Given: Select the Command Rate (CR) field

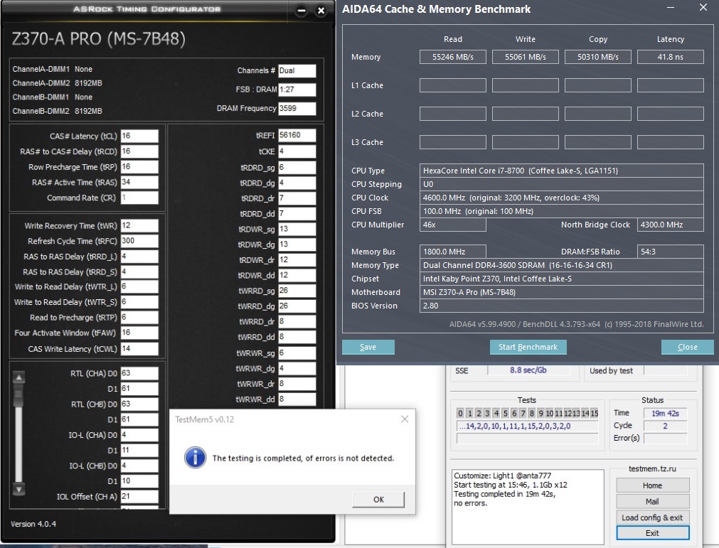Looking at the screenshot, I should pyautogui.click(x=139, y=198).
